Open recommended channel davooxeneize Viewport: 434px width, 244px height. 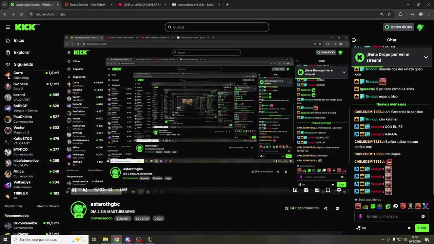pos(32,225)
